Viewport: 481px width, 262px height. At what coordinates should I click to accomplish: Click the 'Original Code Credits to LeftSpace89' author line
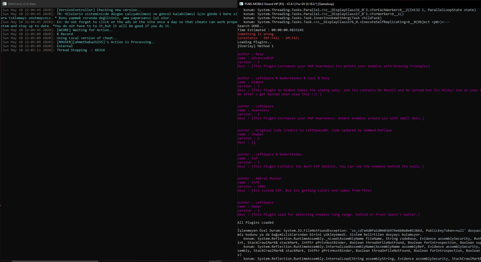(315, 130)
